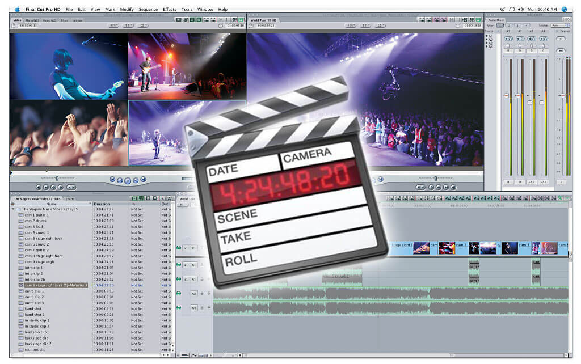Open the Canvas zoom percentage pop-up
Screen dimensions: 581x364
(x=351, y=26)
